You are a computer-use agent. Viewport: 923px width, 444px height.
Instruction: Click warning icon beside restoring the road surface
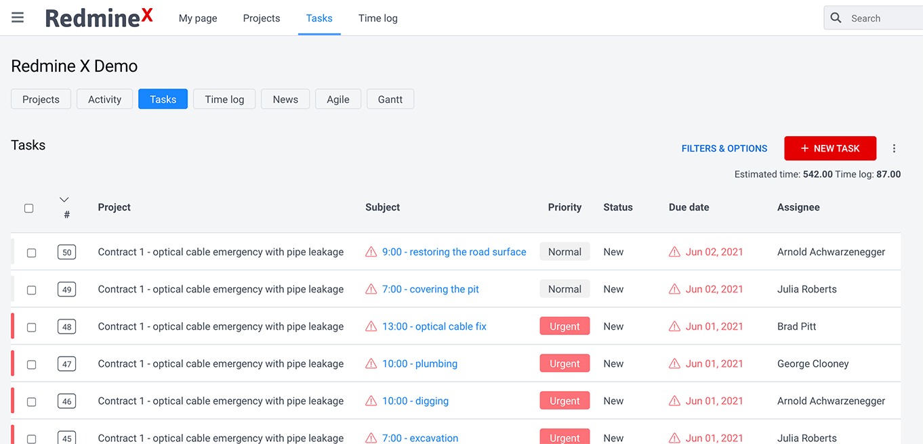click(371, 252)
